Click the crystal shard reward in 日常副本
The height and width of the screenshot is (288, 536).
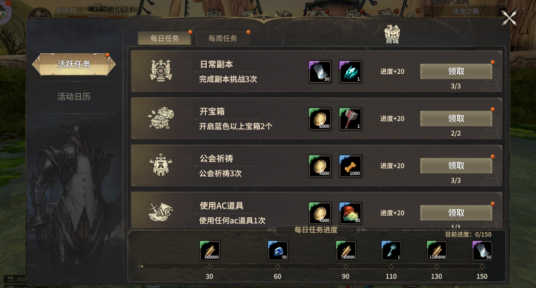[350, 72]
